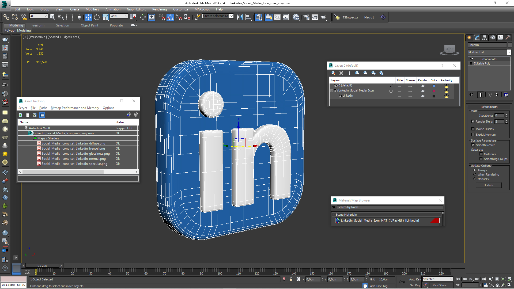Open the Rendering menu
Image resolution: width=514 pixels, height=289 pixels.
(159, 9)
